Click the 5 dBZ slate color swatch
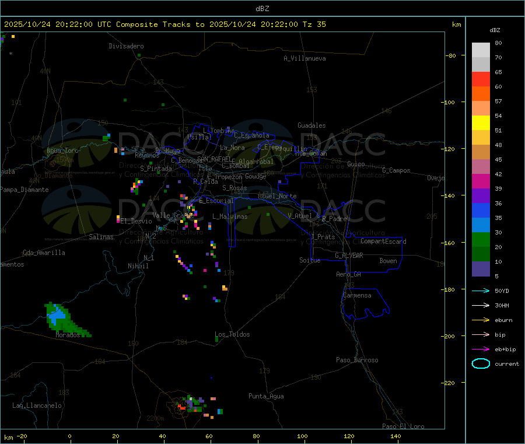The image size is (525, 444). (x=481, y=269)
